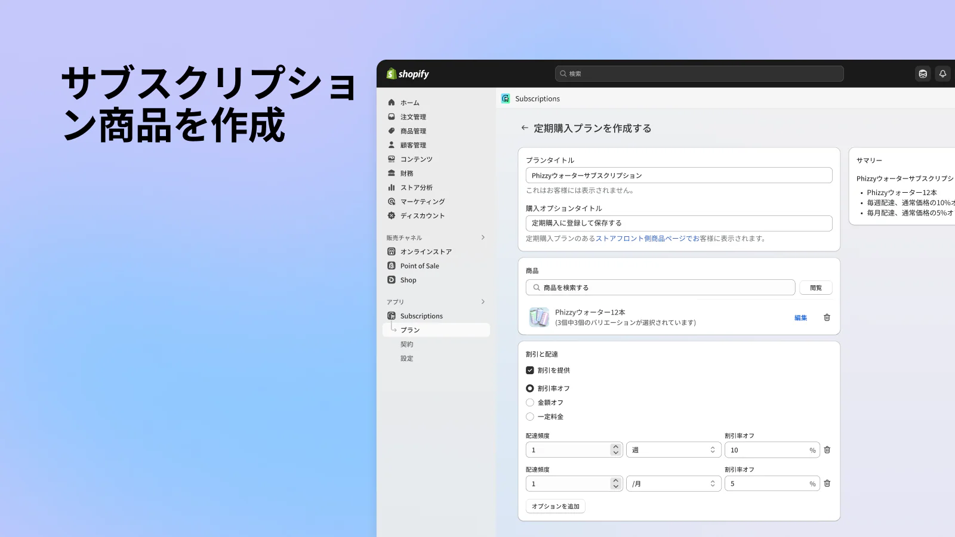Screen dimensions: 955x537
Task: Click the Shop channel icon
Action: (392, 280)
